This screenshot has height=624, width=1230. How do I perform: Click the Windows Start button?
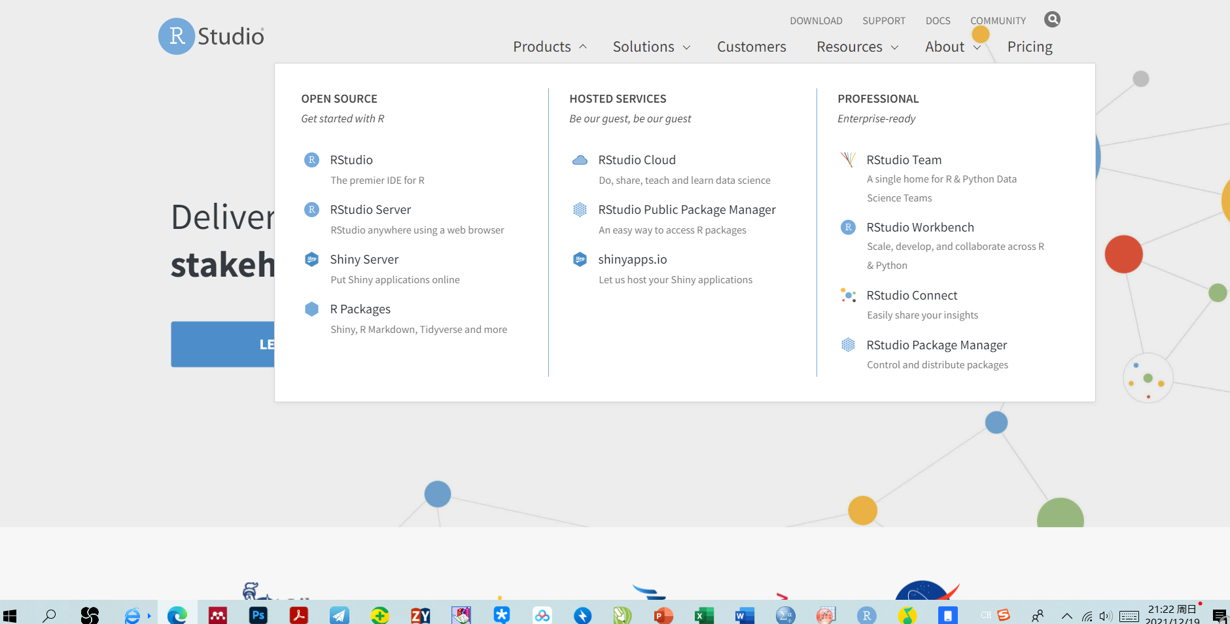pos(10,615)
